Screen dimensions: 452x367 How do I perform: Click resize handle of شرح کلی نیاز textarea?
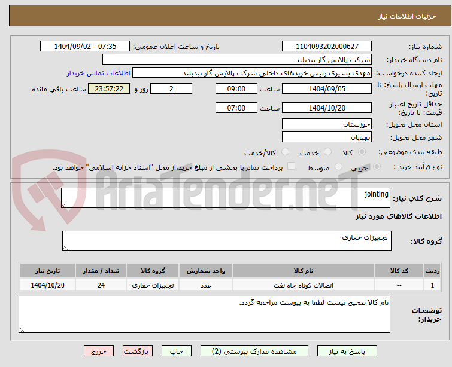(x=64, y=204)
